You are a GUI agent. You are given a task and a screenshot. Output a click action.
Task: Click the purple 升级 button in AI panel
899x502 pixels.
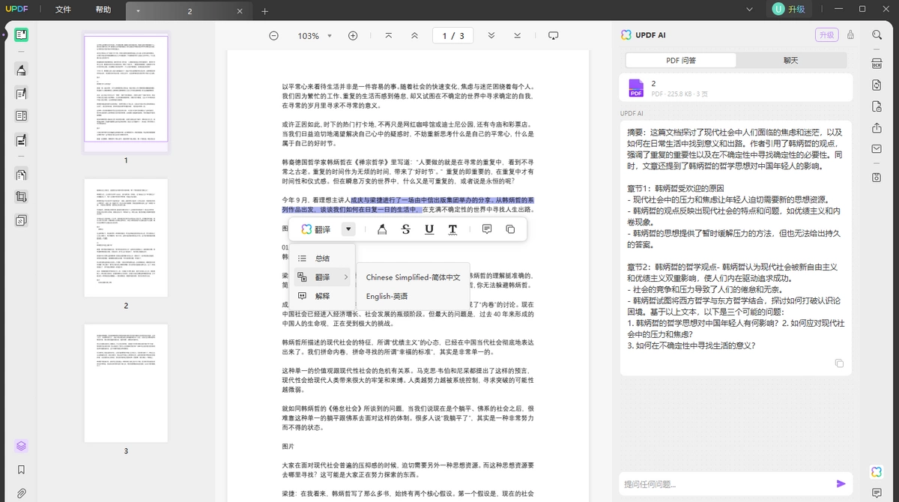[826, 35]
